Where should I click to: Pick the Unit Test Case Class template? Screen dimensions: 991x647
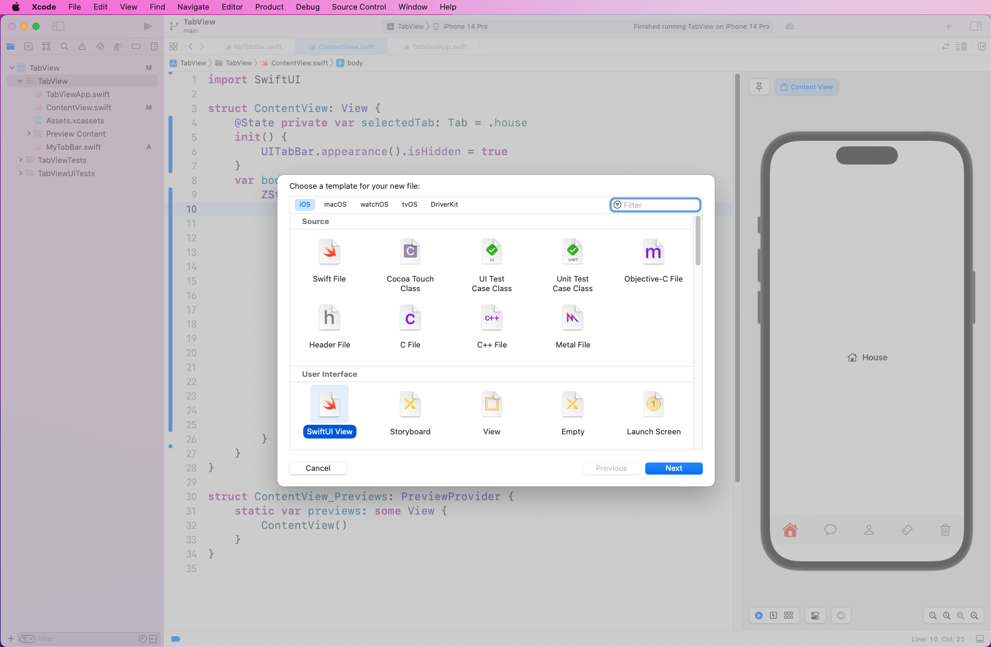[573, 265]
